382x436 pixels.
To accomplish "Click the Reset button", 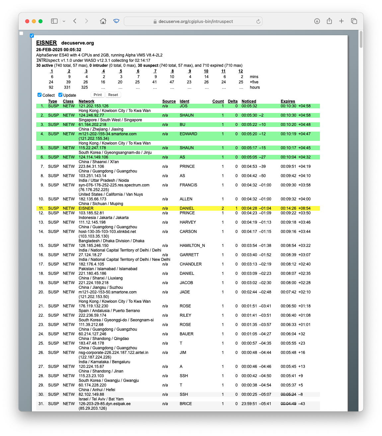I will coord(113,95).
